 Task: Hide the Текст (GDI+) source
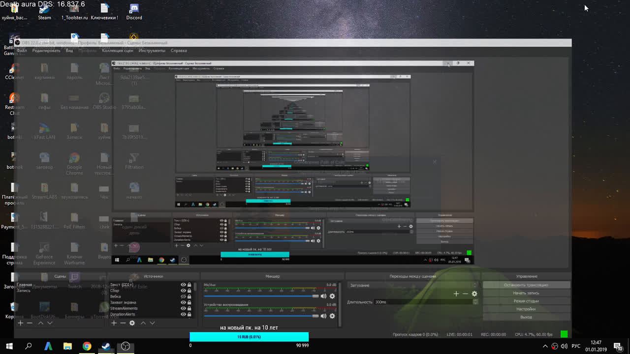point(183,285)
